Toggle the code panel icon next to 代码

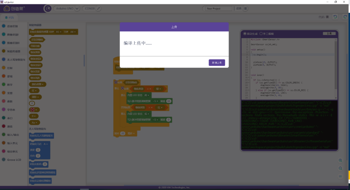327,17
